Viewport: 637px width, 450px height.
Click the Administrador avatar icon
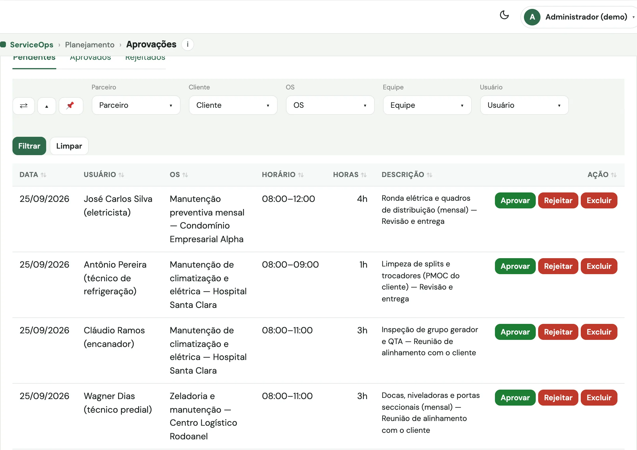point(532,17)
